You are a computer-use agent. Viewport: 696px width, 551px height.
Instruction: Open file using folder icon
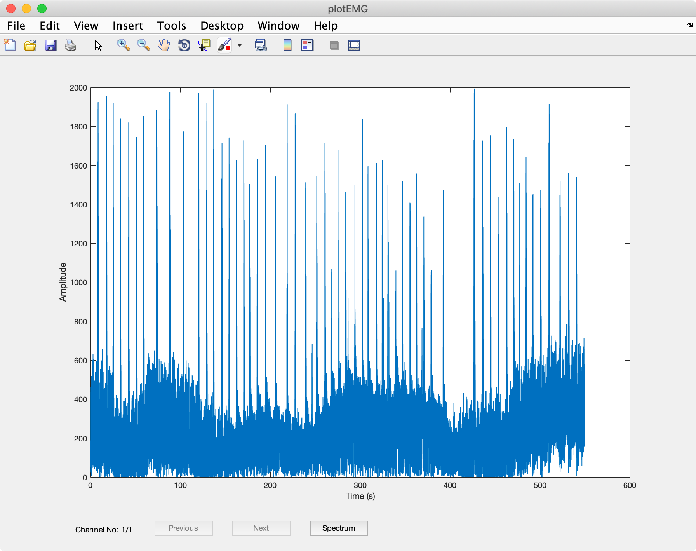[30, 45]
